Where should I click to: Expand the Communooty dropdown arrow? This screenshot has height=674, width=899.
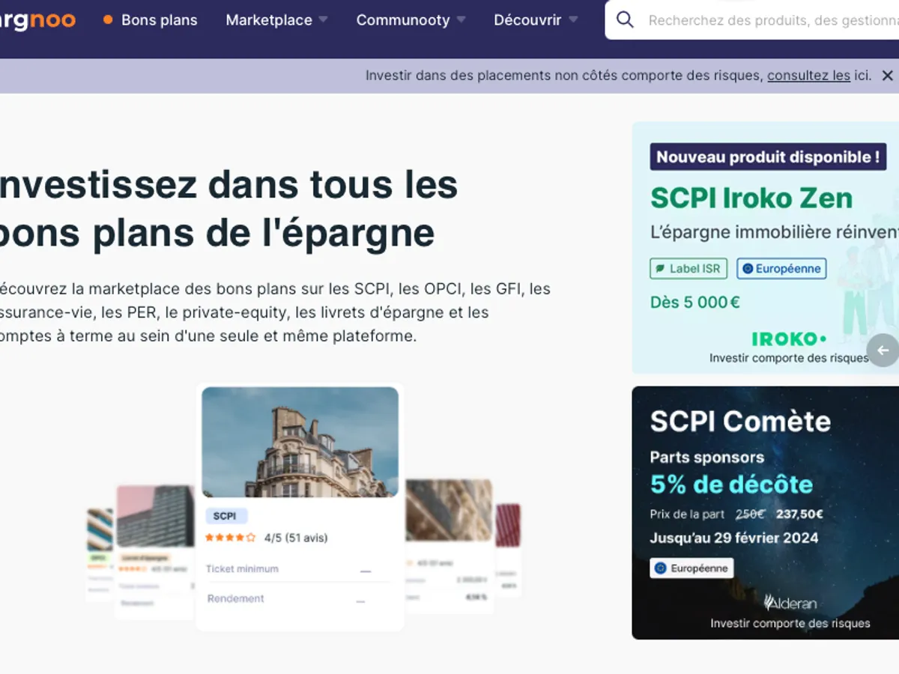(461, 20)
